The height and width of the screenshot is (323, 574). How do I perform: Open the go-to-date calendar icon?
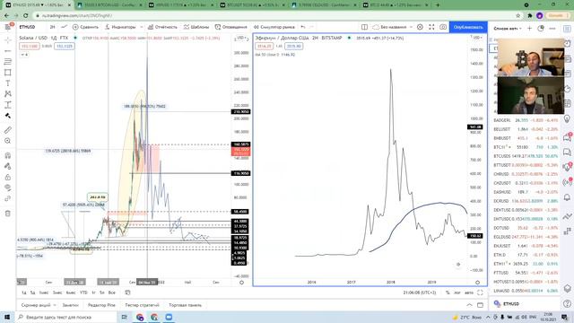pos(127,292)
